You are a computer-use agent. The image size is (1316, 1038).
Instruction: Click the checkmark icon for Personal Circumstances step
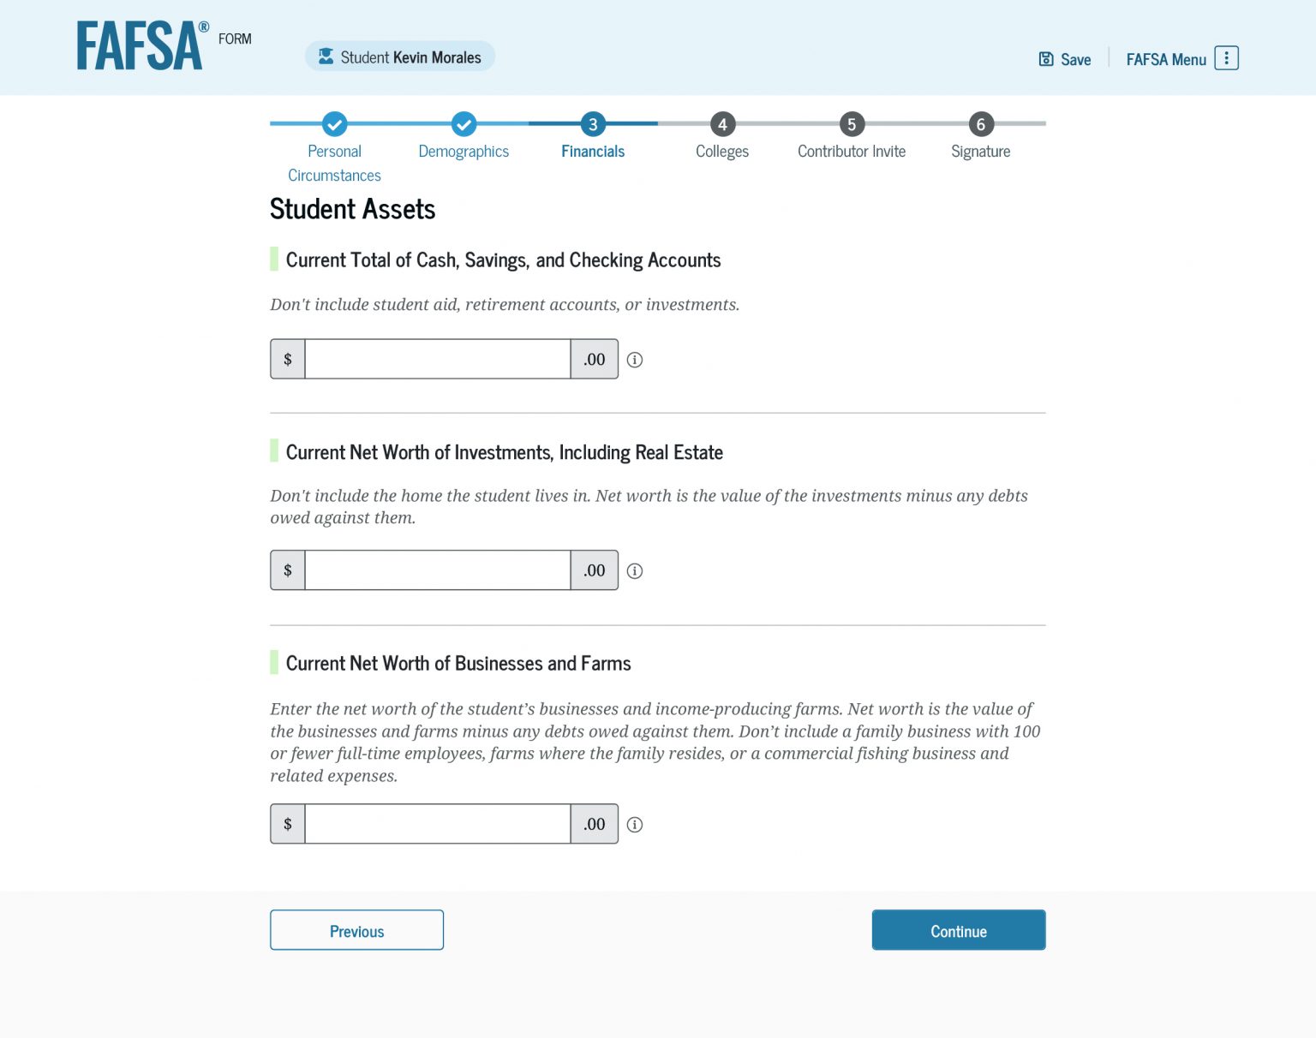click(334, 124)
